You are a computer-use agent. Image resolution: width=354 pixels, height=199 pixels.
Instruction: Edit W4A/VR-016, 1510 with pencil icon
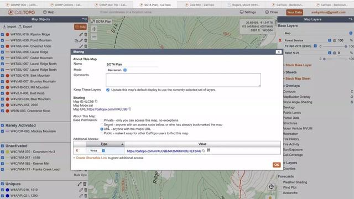(x=81, y=190)
